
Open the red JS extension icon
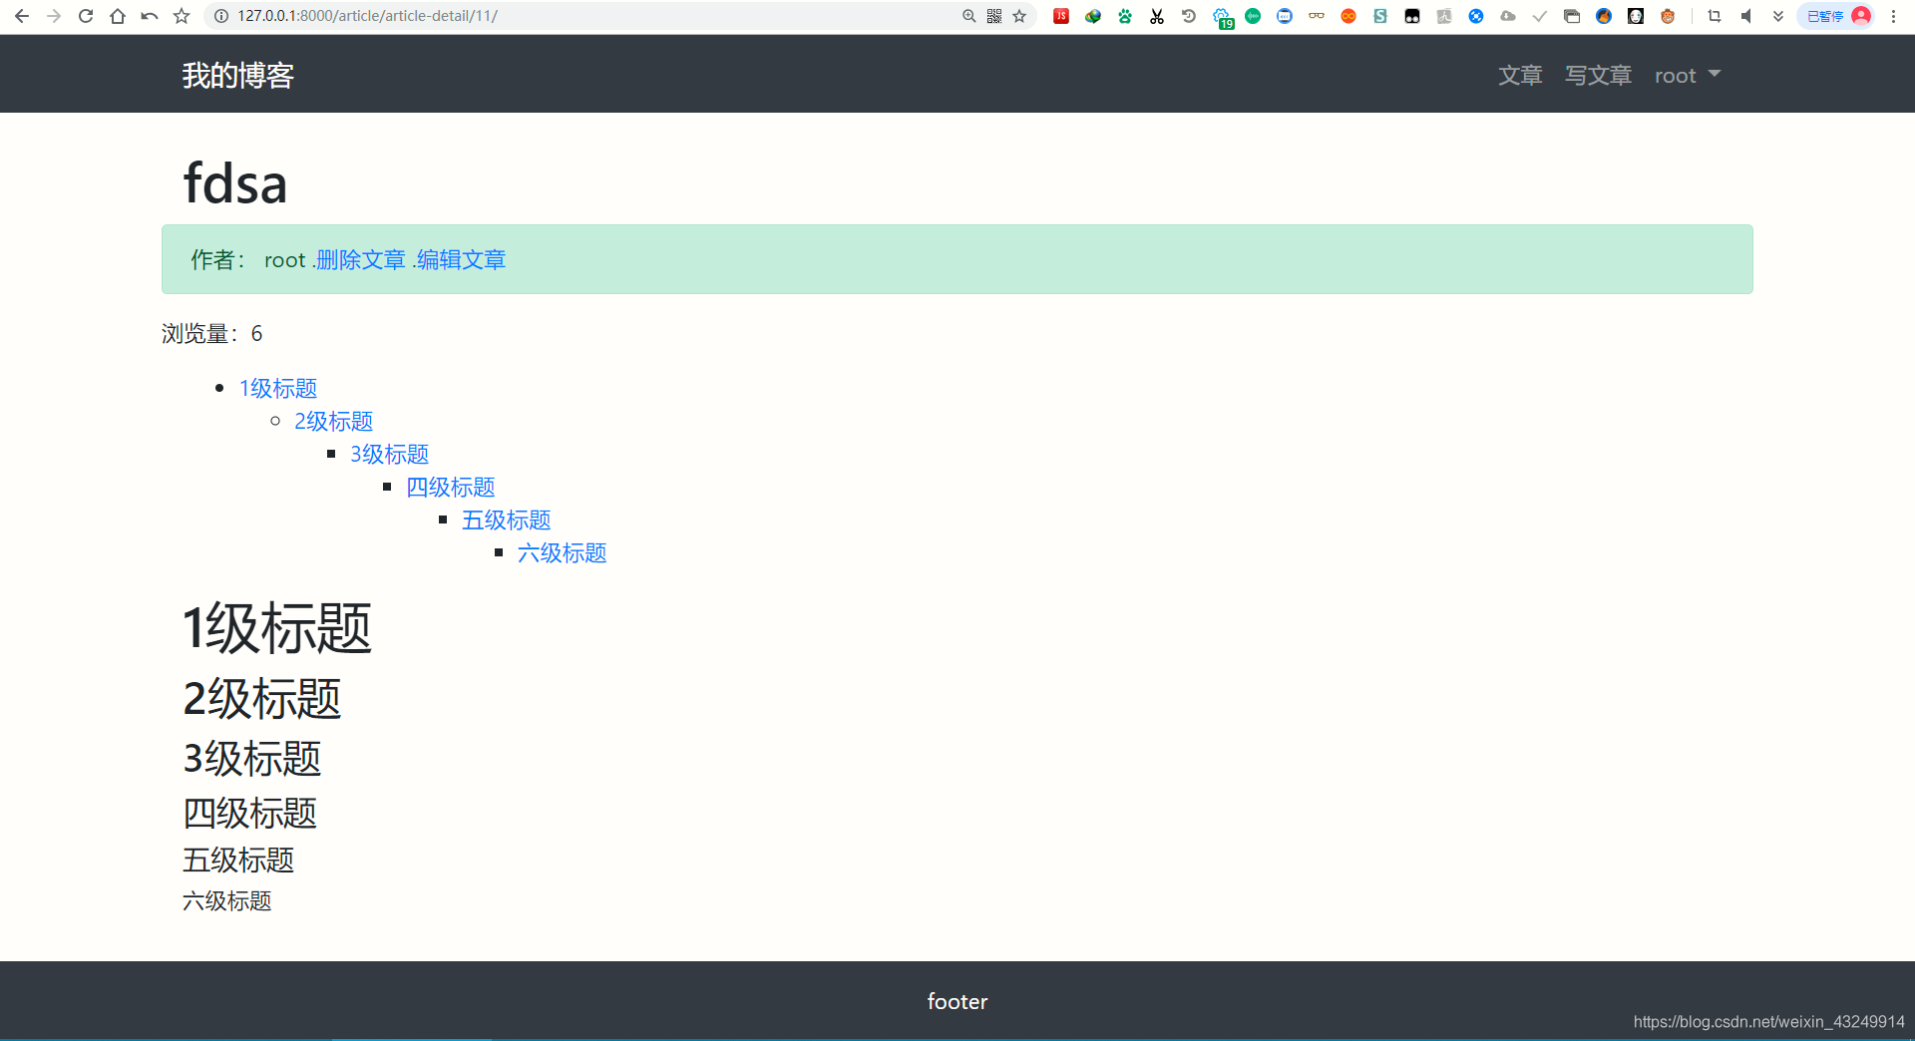pos(1061,16)
